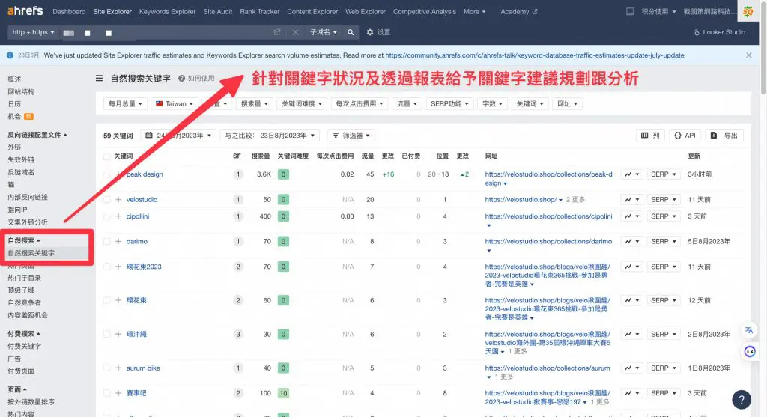This screenshot has height=417, width=767.
Task: Toggle the hamburger menu beside 自然搜索关键字
Action: pos(100,78)
